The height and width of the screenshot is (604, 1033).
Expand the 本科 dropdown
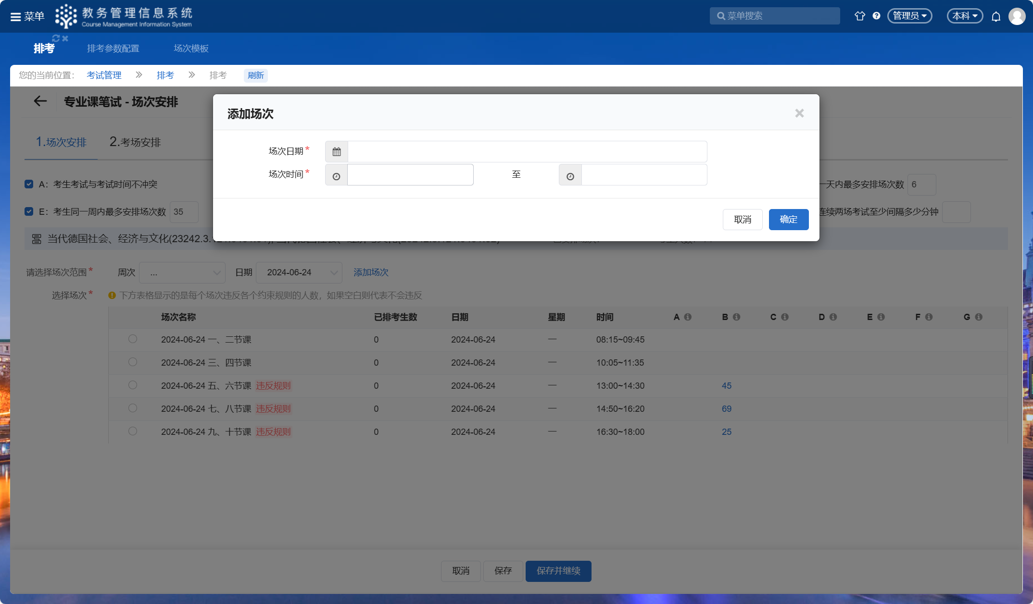coord(965,16)
